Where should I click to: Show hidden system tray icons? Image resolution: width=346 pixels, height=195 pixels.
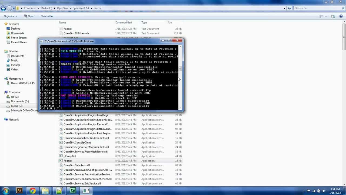(x=303, y=191)
